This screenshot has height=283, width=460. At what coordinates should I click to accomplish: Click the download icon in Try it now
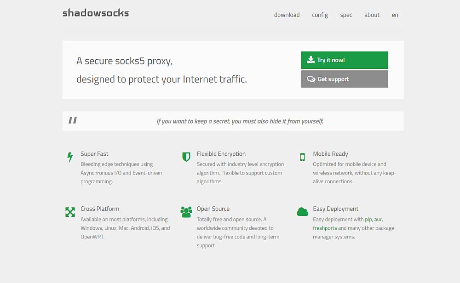[311, 60]
